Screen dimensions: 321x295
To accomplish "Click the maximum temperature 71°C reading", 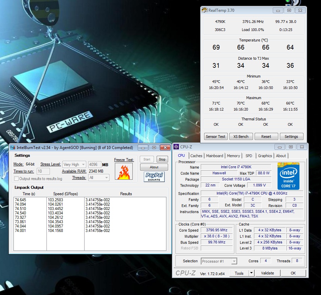I will (216, 103).
